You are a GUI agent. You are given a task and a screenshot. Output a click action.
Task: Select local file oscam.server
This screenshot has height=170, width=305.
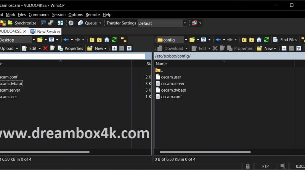(10, 90)
